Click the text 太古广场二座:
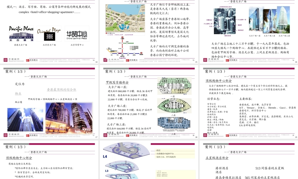 pos(117,106)
